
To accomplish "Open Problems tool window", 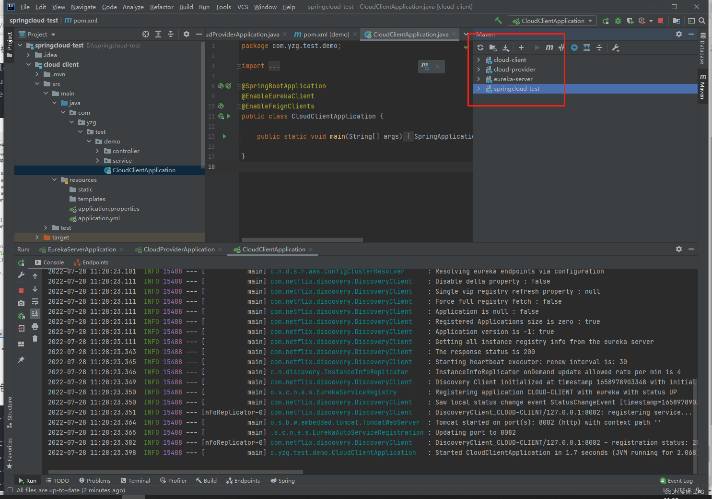I will point(94,480).
